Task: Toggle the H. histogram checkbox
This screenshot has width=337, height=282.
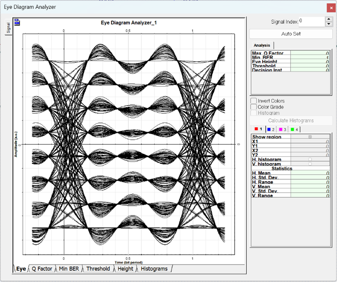Action: (310, 159)
